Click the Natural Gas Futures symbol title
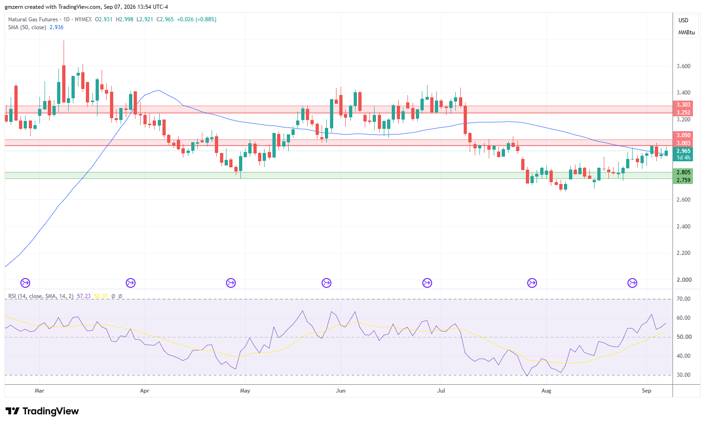This screenshot has height=425, width=705. point(33,19)
